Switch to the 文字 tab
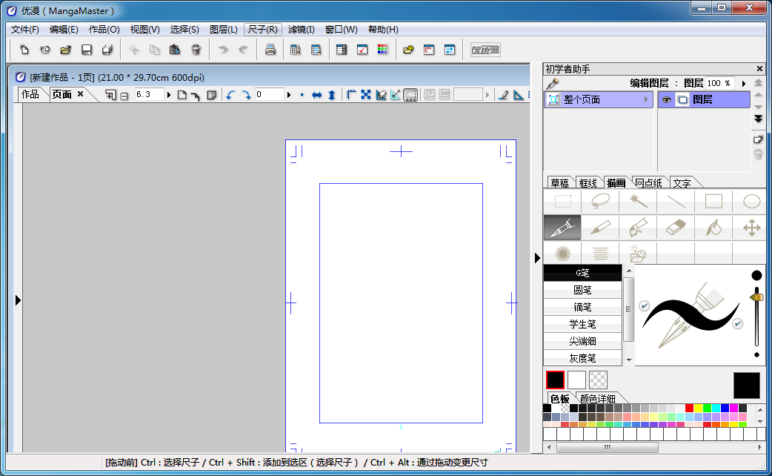The width and height of the screenshot is (772, 476). 682,183
